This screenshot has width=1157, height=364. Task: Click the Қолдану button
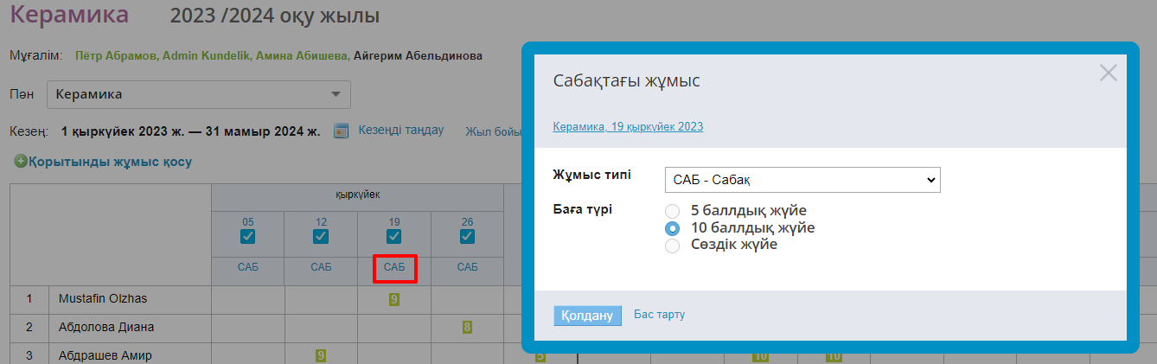[588, 316]
